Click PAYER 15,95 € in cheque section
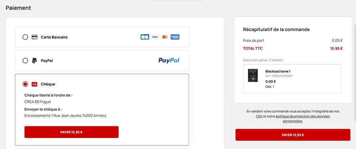This screenshot has height=149, width=356. coord(72,132)
